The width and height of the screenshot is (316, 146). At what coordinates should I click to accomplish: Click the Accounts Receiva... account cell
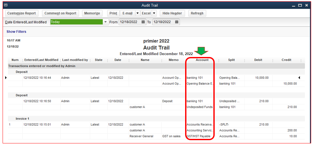[x=200, y=125]
